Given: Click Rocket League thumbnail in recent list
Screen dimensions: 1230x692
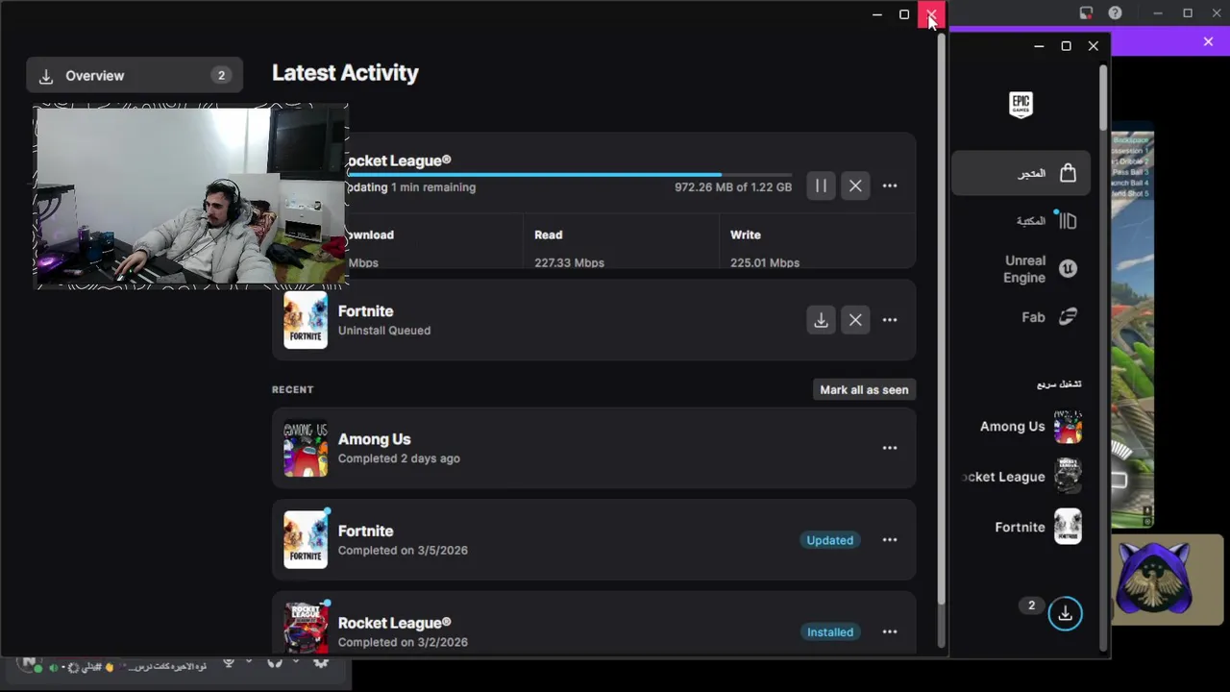Looking at the screenshot, I should click(306, 628).
